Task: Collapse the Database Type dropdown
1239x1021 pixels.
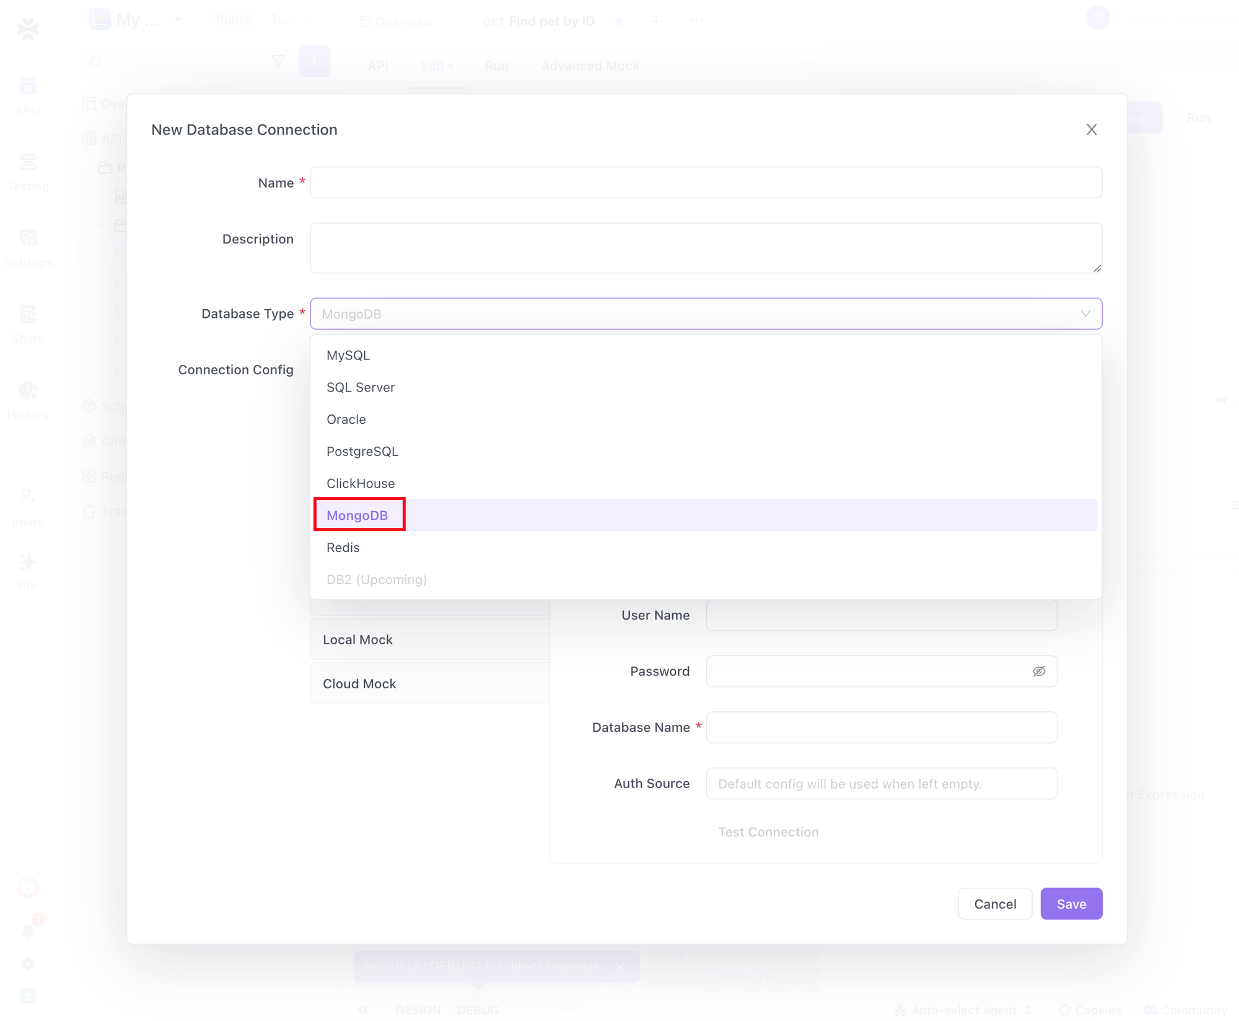Action: click(706, 313)
